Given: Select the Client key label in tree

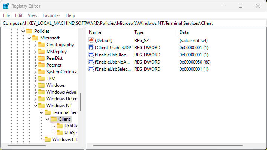Looking at the screenshot, I should click(x=64, y=119).
